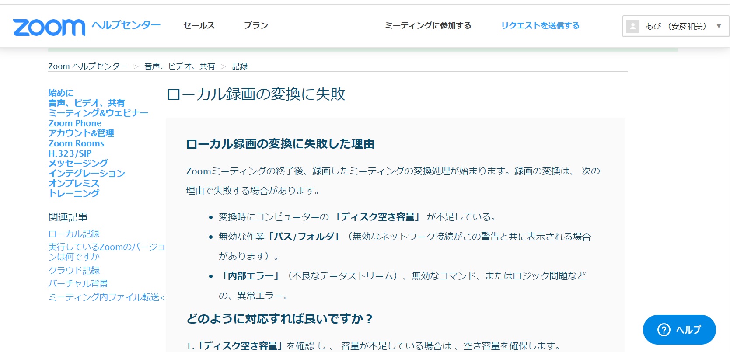This screenshot has width=730, height=352.
Task: Click the account name あび (安彦和美)
Action: point(676,26)
